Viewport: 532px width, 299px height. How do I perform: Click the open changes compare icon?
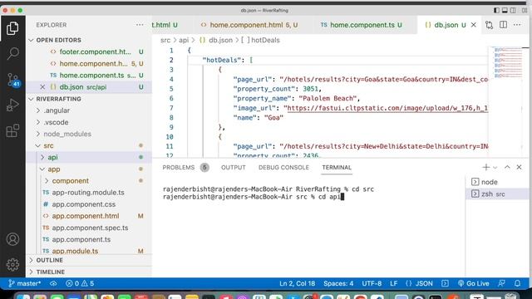click(489, 25)
